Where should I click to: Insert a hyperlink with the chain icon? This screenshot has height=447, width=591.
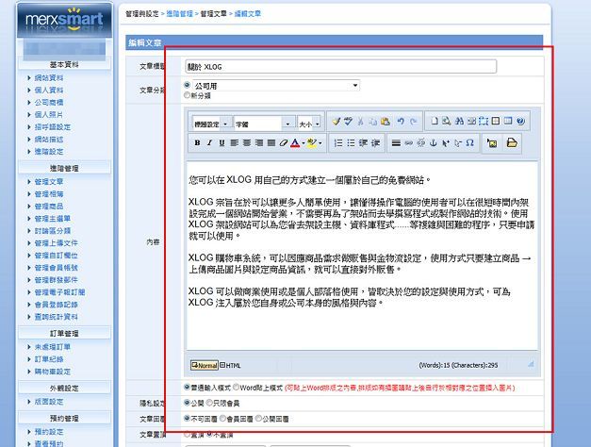point(408,143)
